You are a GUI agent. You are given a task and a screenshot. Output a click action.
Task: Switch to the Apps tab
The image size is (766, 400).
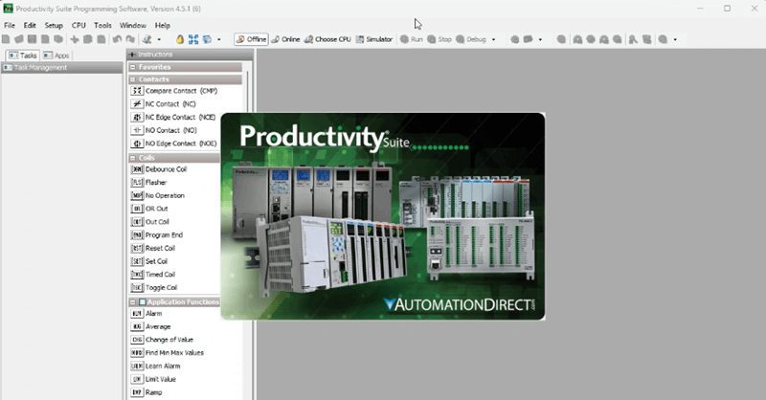coord(55,55)
